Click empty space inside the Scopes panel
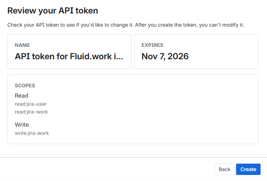267x181 pixels. click(160, 114)
